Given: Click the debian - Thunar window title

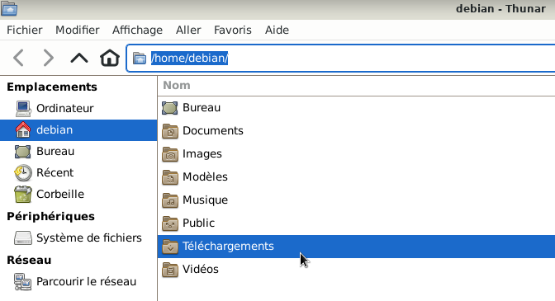Looking at the screenshot, I should click(x=500, y=9).
